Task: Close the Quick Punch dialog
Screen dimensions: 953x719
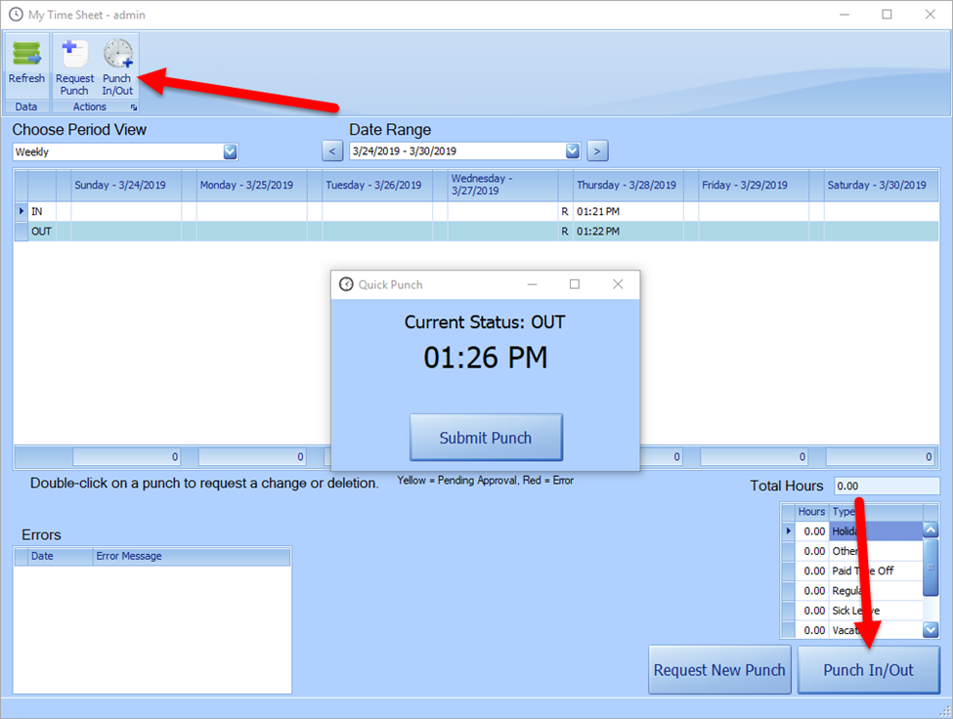Action: click(x=618, y=284)
